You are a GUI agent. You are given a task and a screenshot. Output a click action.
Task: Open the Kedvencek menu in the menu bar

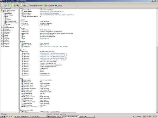coord(14,3)
